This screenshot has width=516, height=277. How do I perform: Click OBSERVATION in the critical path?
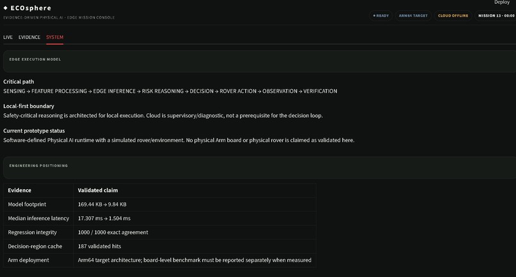coord(280,91)
